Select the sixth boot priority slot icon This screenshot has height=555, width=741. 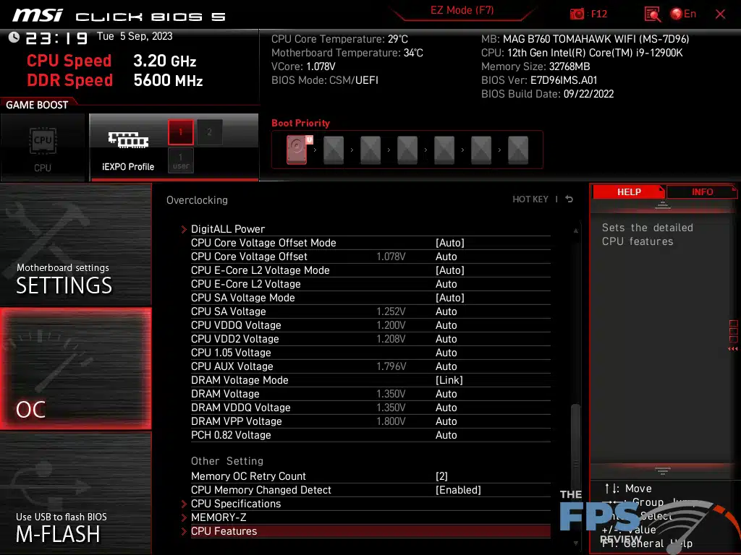[x=481, y=150]
